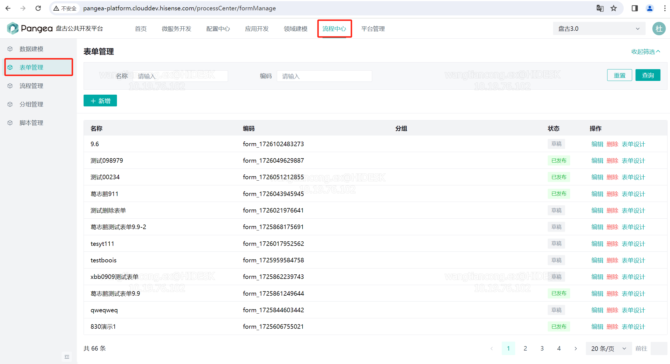Screen dimensions: 670x364
Task: Click the 查询 button
Action: (x=648, y=75)
